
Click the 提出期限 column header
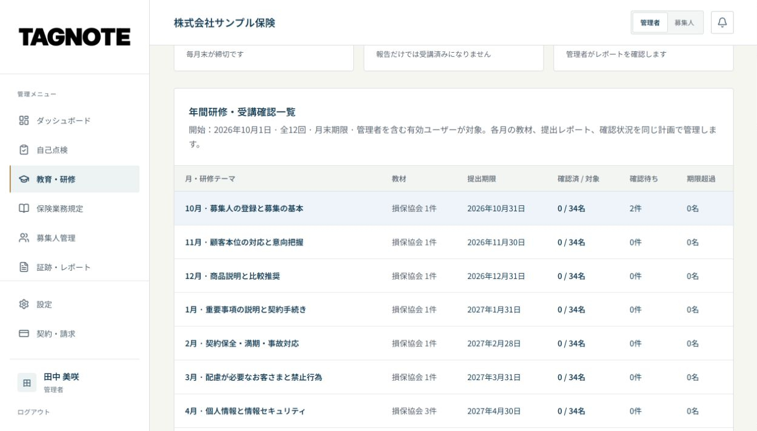(x=482, y=179)
